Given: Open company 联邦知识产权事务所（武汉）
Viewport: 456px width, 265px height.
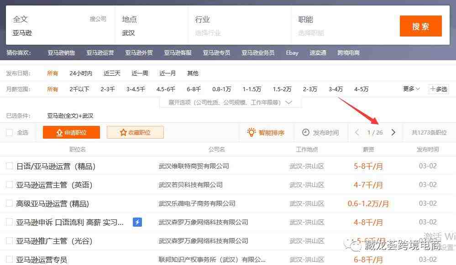Looking at the screenshot, I should 212,259.
